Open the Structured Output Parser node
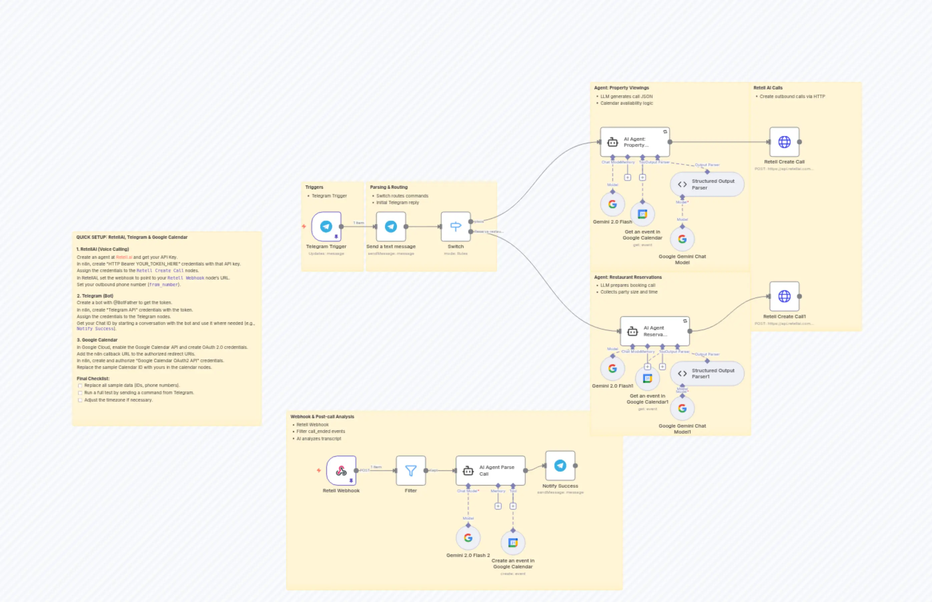The image size is (932, 602). coord(707,184)
